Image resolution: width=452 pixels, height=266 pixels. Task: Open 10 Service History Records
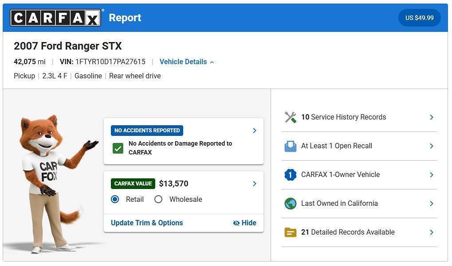coord(359,117)
